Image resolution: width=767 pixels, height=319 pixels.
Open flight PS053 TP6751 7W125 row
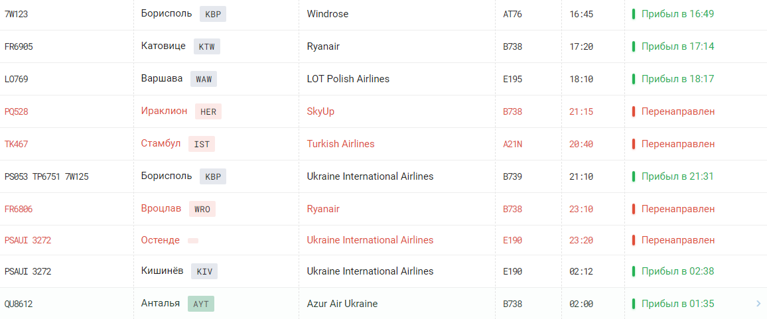click(46, 176)
